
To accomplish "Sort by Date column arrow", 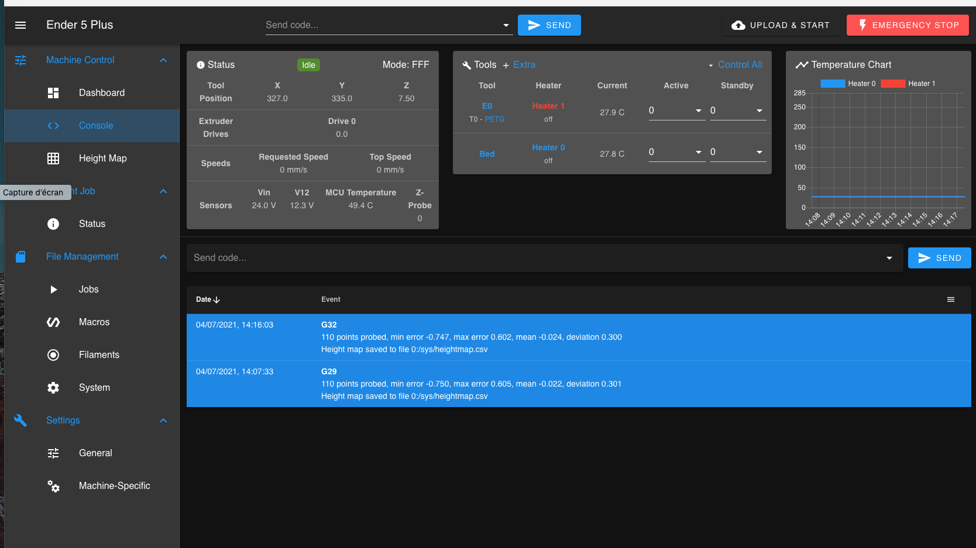I will (x=217, y=299).
